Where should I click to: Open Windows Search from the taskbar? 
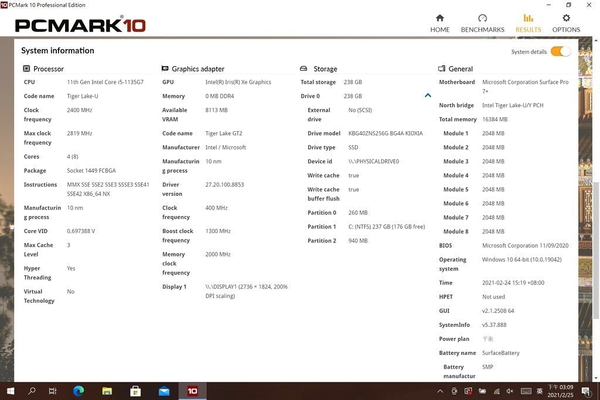[32, 391]
